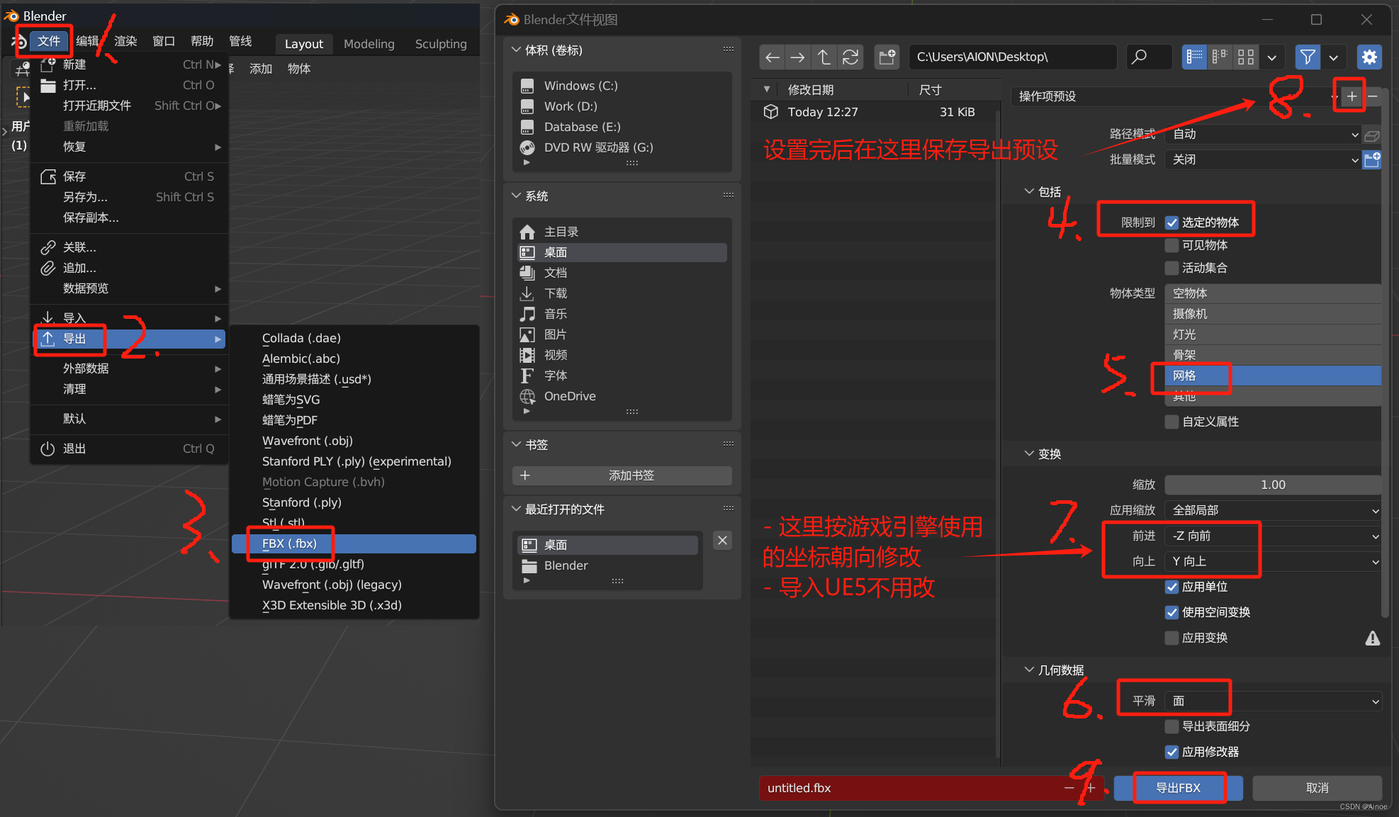Switch to vertical list display mode
This screenshot has width=1399, height=817.
(1194, 57)
